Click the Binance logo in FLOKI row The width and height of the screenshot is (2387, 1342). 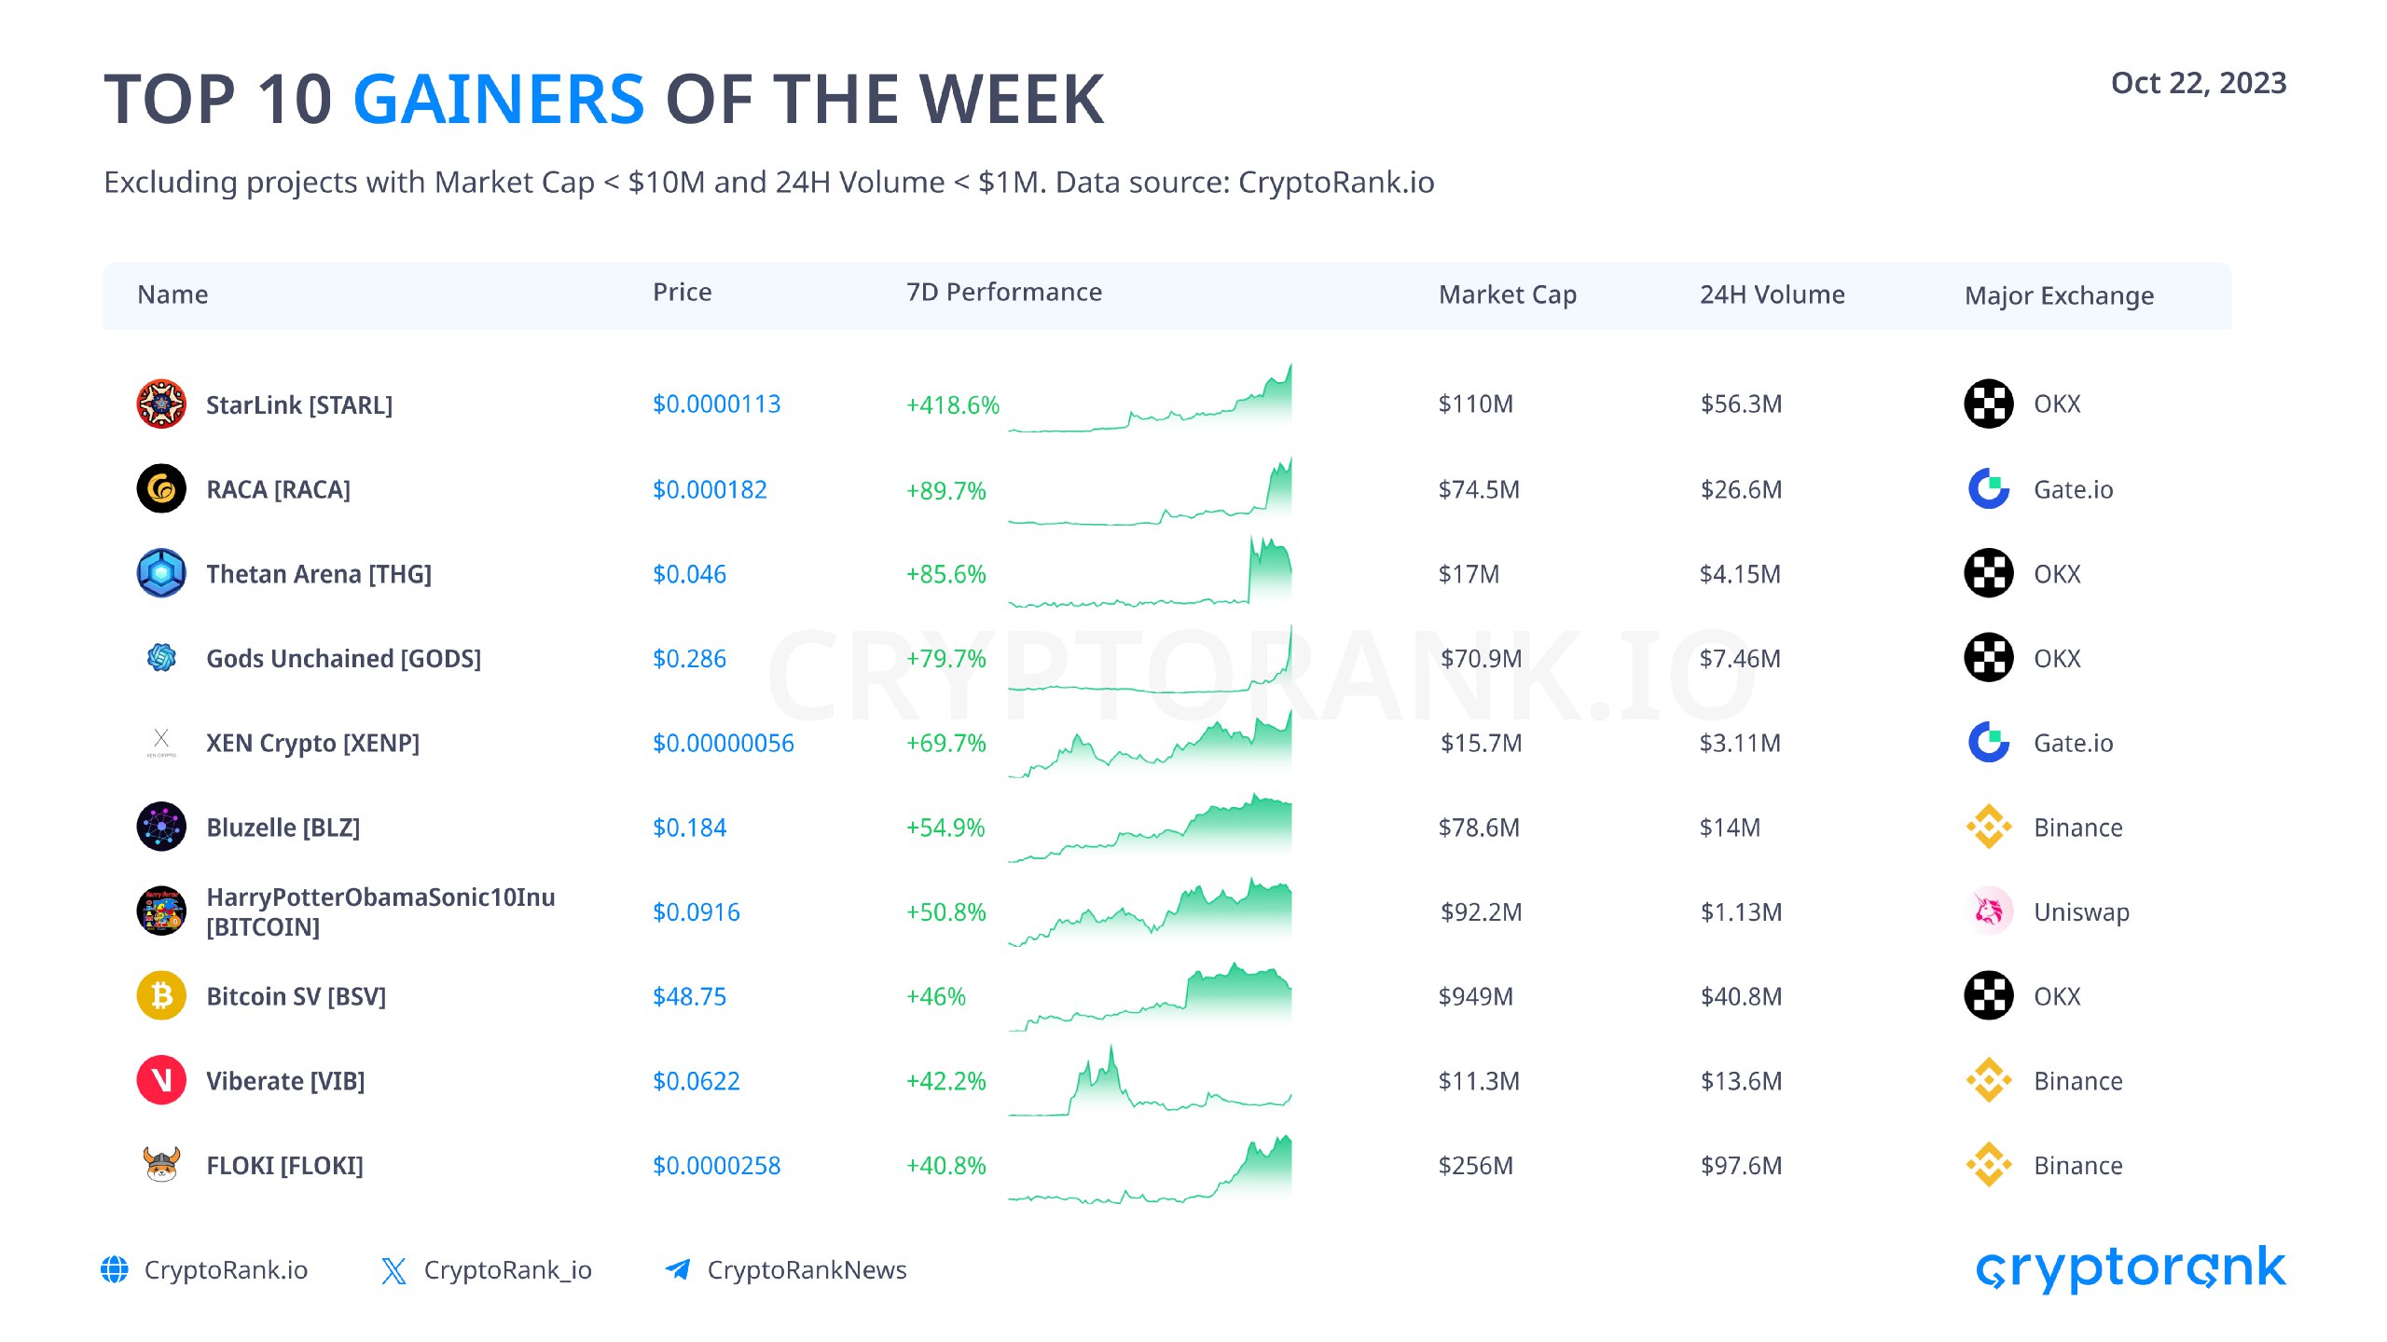tap(1988, 1165)
